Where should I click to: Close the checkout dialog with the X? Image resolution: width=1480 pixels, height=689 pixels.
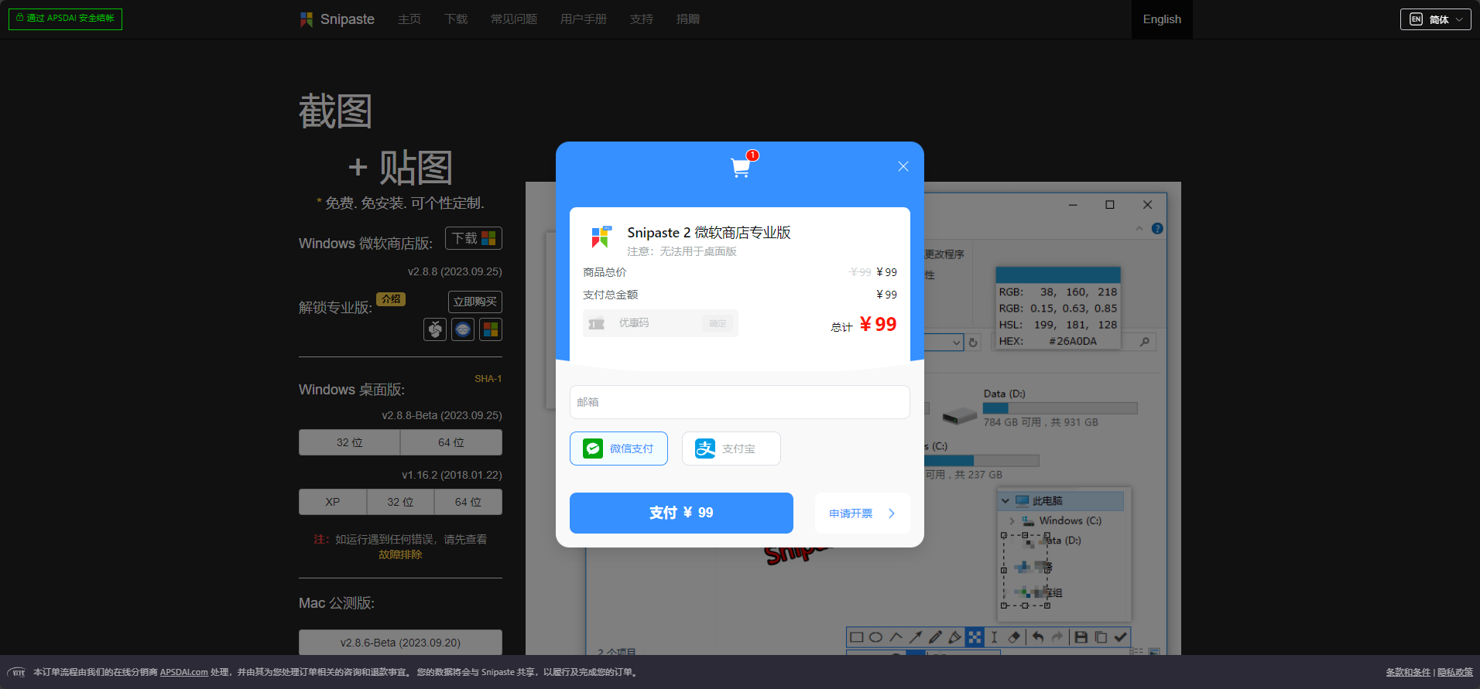coord(903,166)
